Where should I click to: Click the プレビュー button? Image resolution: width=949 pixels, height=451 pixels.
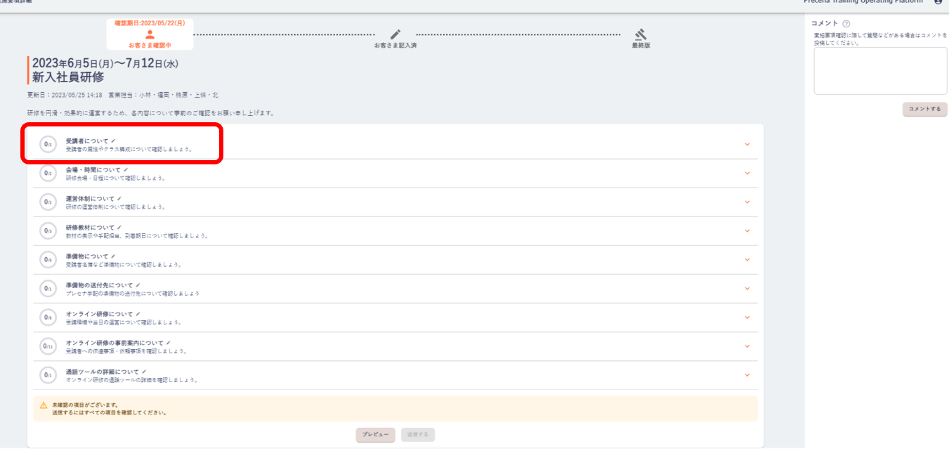[376, 435]
